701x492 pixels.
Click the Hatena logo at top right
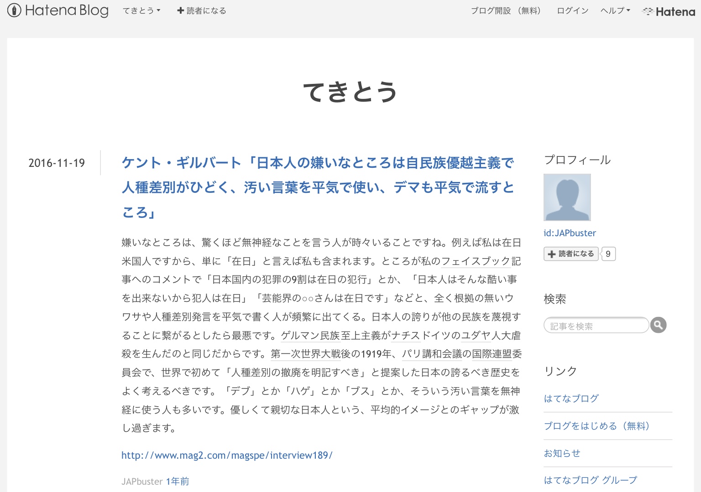pos(669,11)
